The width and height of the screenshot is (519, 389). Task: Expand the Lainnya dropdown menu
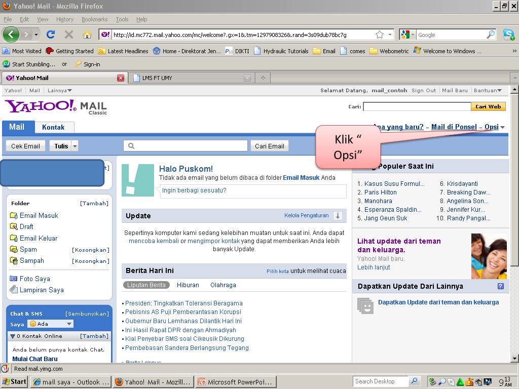point(60,90)
